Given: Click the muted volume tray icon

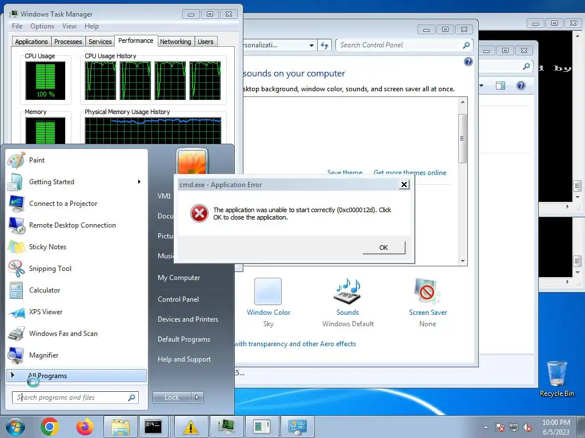Looking at the screenshot, I should (x=527, y=427).
